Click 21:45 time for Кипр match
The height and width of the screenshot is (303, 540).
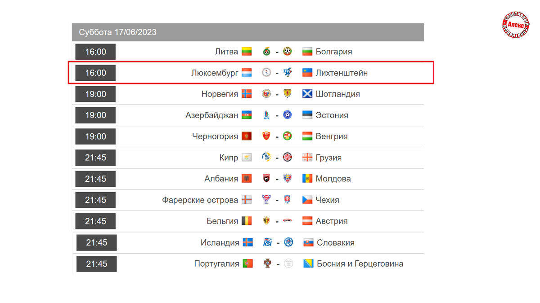tap(95, 158)
